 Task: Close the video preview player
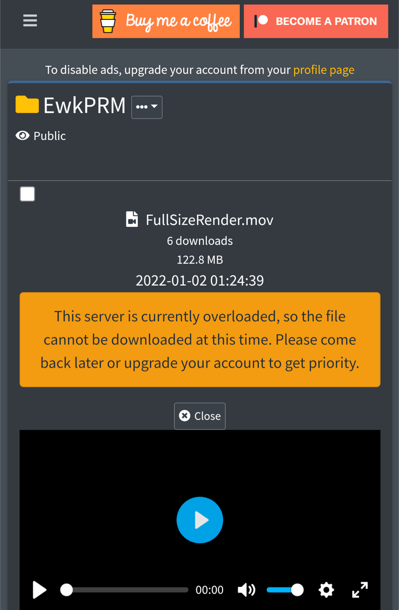(x=199, y=416)
